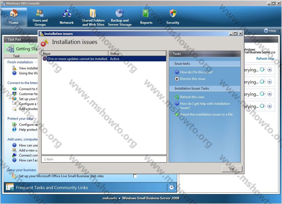282x204 pixels.
Task: Tick the Office Live Small Business Web sites checkbox
Action: point(135,176)
